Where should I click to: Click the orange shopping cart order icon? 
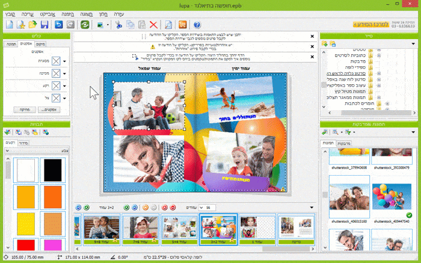(182, 25)
